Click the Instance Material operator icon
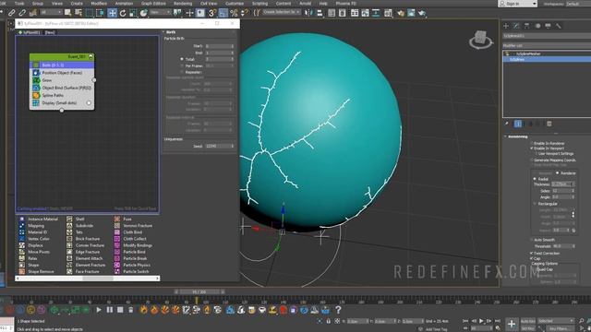 22,219
